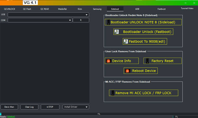This screenshot has height=118, width=198.
Task: Click the phone icon on Bootloader UNLOCK NOTE 8
Action: tap(108, 22)
